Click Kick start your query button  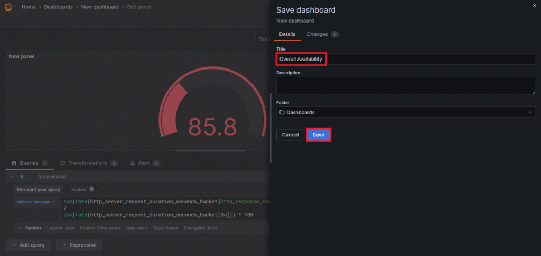[x=38, y=189]
